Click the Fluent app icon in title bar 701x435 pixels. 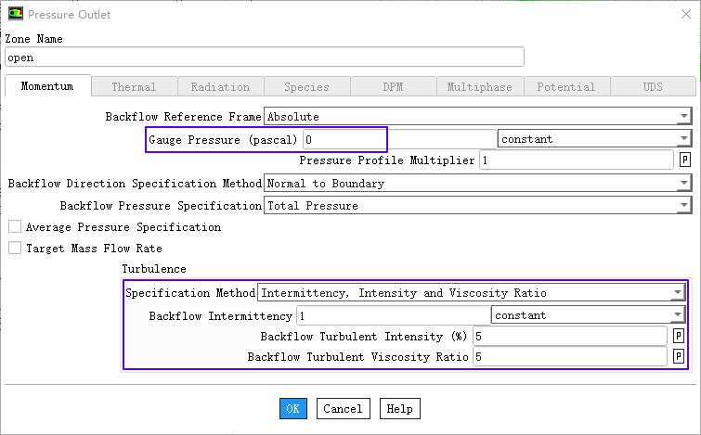pos(15,14)
